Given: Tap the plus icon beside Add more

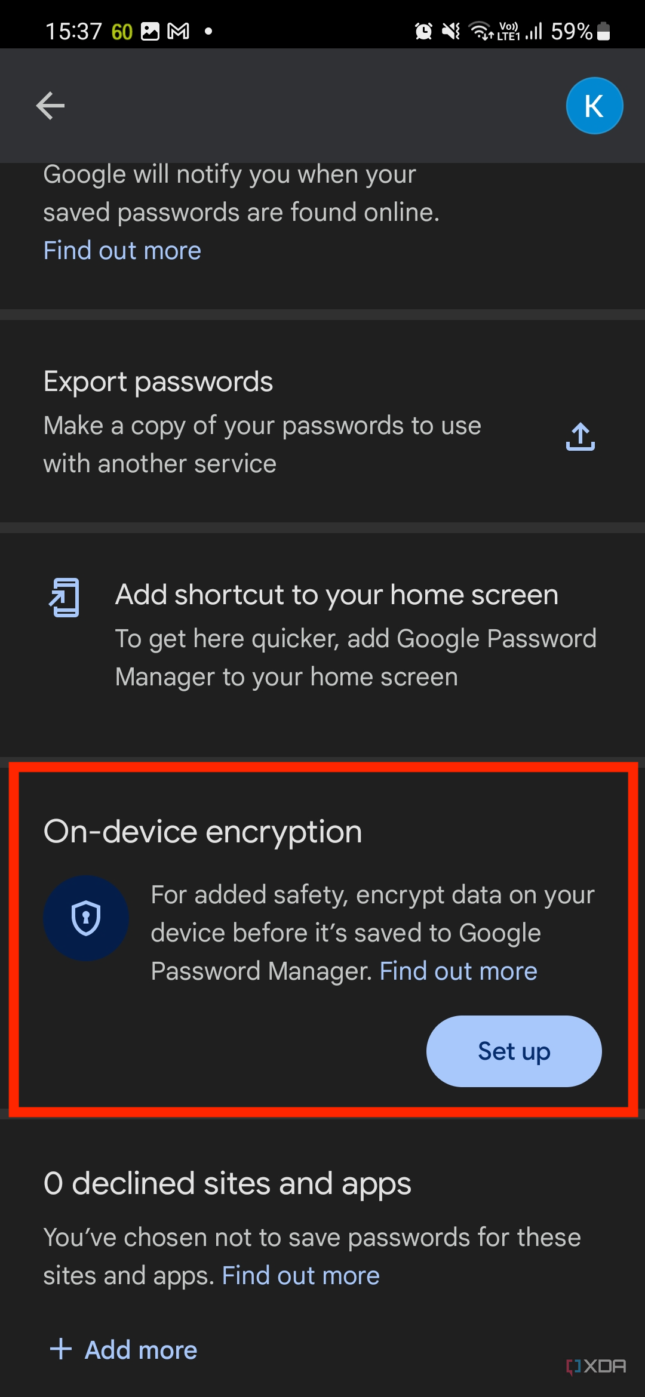Looking at the screenshot, I should [60, 1349].
